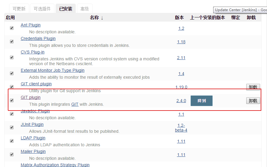Switch to the 可更新 tab

tap(19, 9)
